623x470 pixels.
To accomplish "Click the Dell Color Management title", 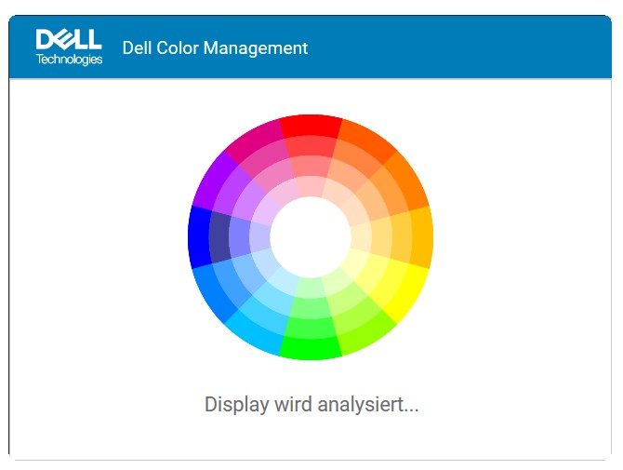I will (215, 48).
